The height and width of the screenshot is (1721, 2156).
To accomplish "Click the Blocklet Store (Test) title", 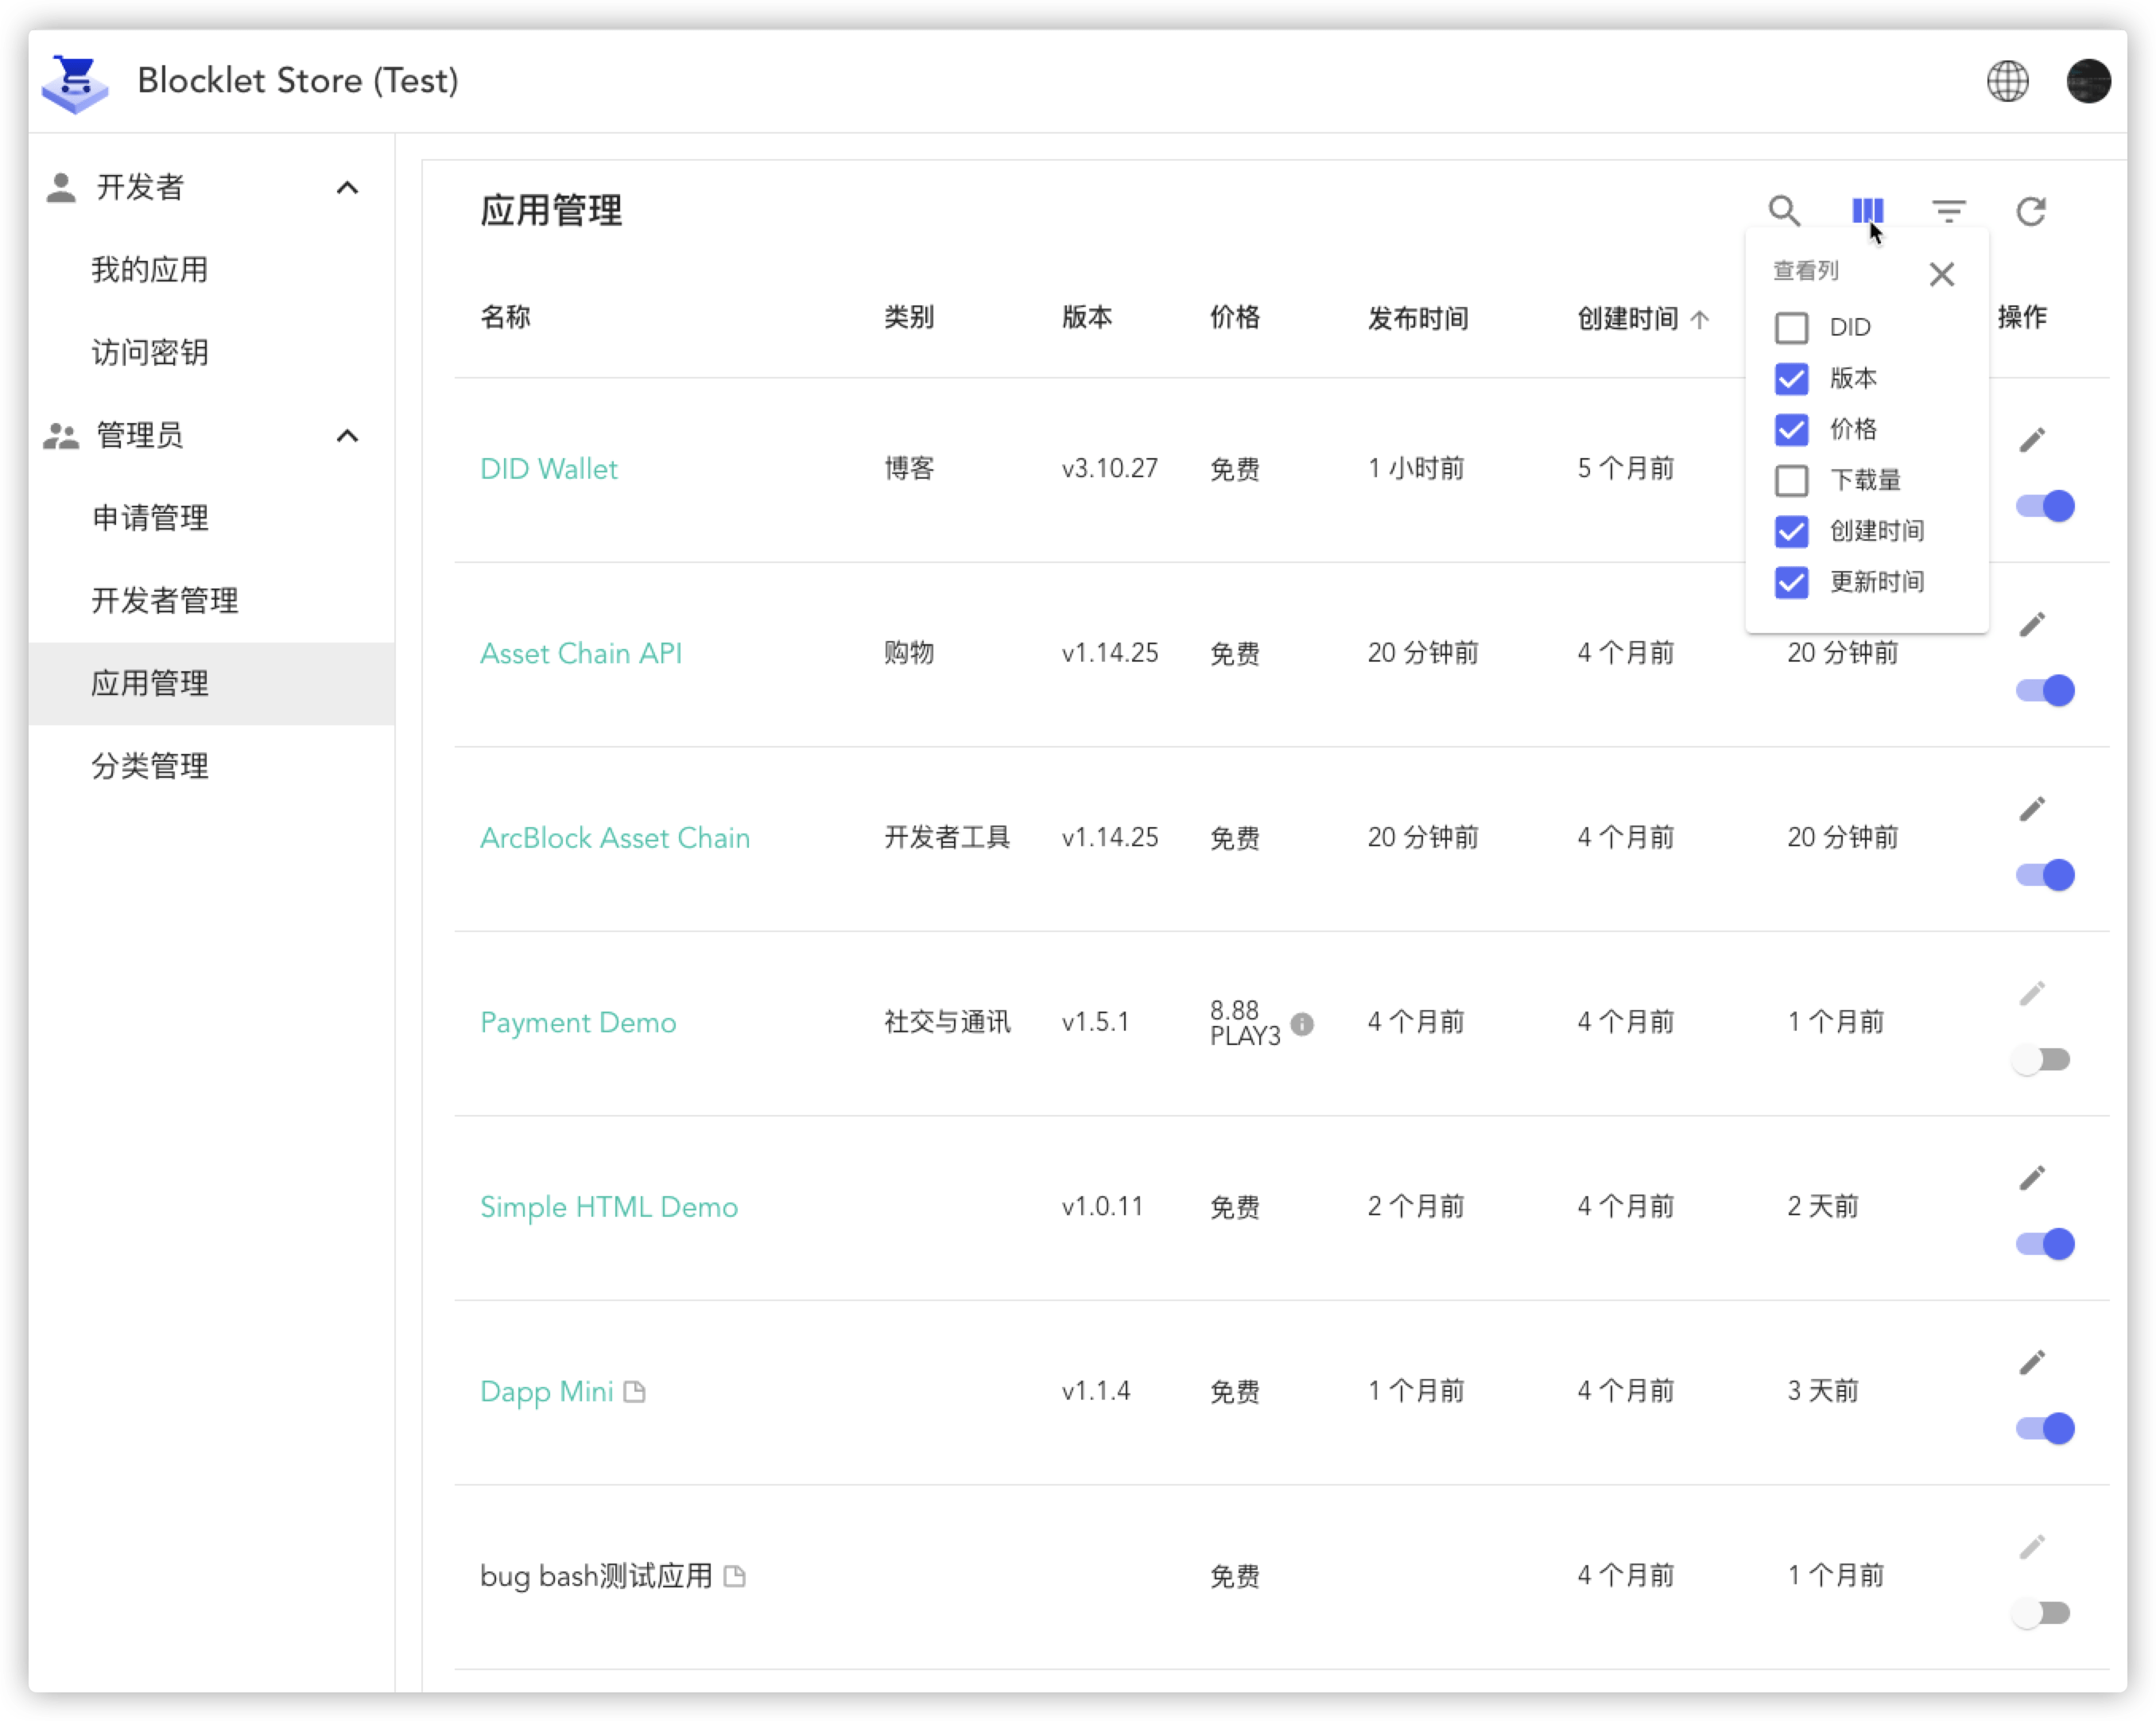I will coord(298,81).
